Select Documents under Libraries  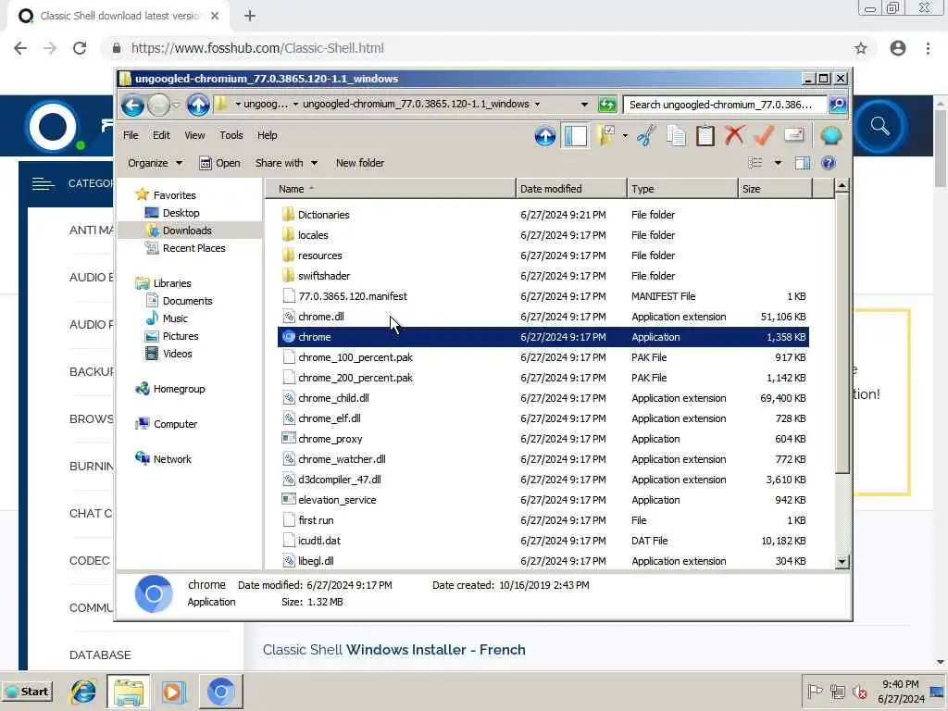[x=187, y=301]
